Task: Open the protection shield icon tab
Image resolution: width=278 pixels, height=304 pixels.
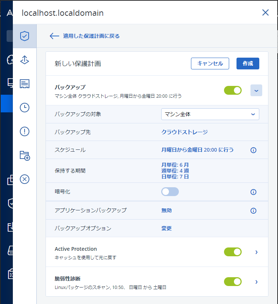Action: (x=25, y=36)
